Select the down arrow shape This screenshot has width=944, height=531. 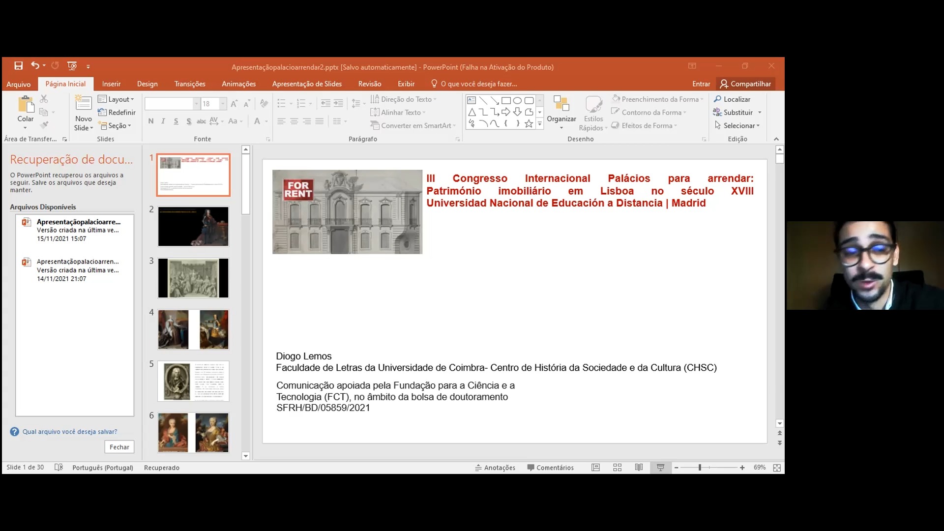[x=517, y=112]
